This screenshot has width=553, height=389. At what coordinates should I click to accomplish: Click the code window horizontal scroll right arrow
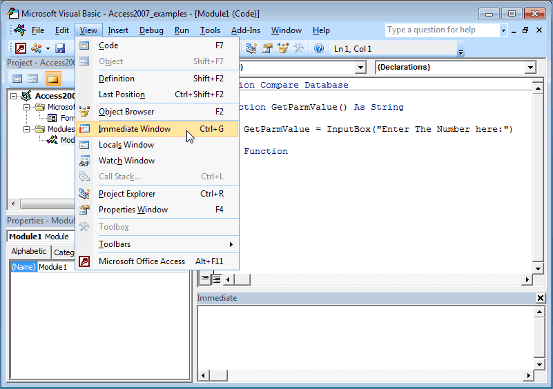tap(527, 279)
